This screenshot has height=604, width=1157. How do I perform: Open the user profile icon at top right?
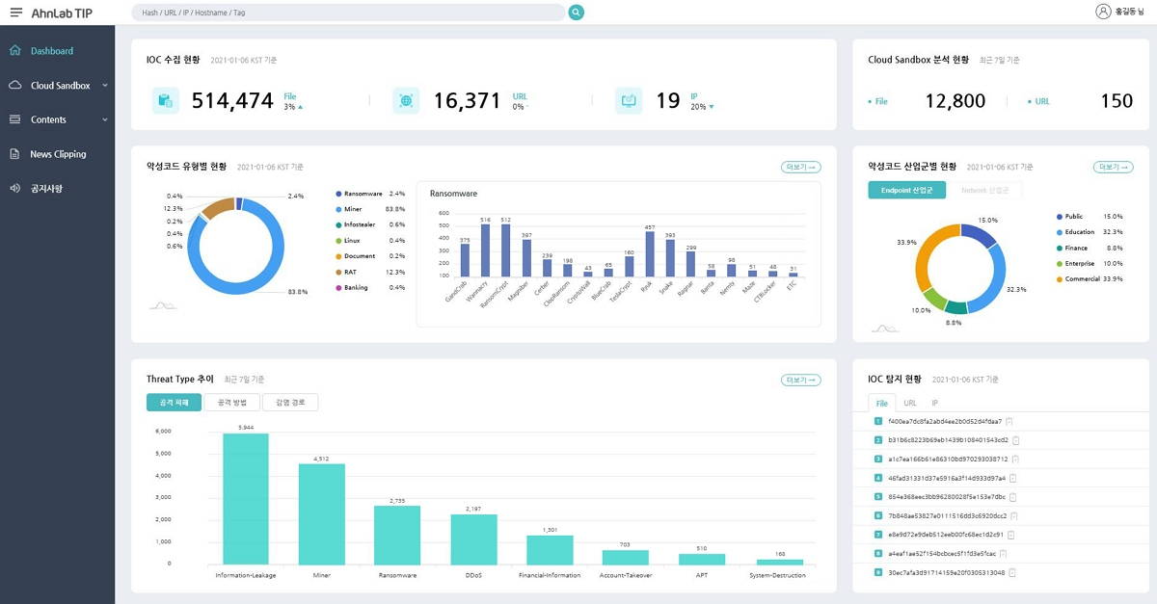click(1103, 12)
